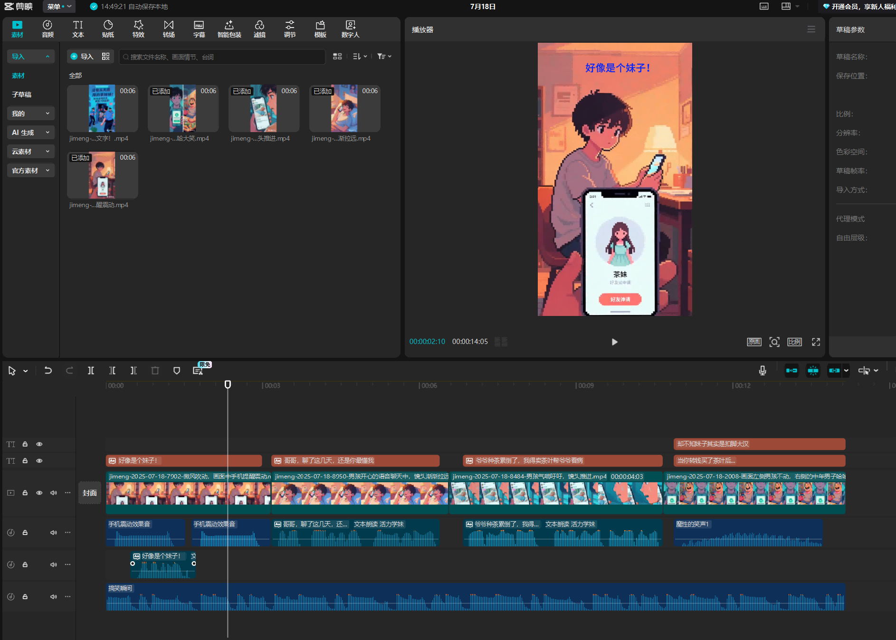
Task: Open the 模板 templates tab
Action: [320, 29]
